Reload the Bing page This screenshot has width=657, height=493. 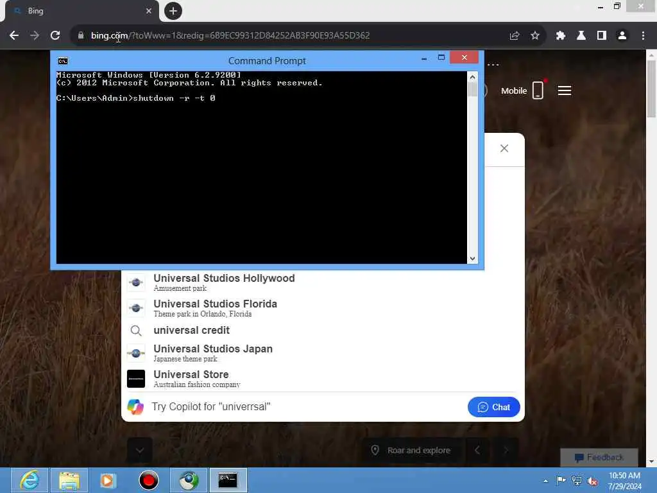(55, 36)
